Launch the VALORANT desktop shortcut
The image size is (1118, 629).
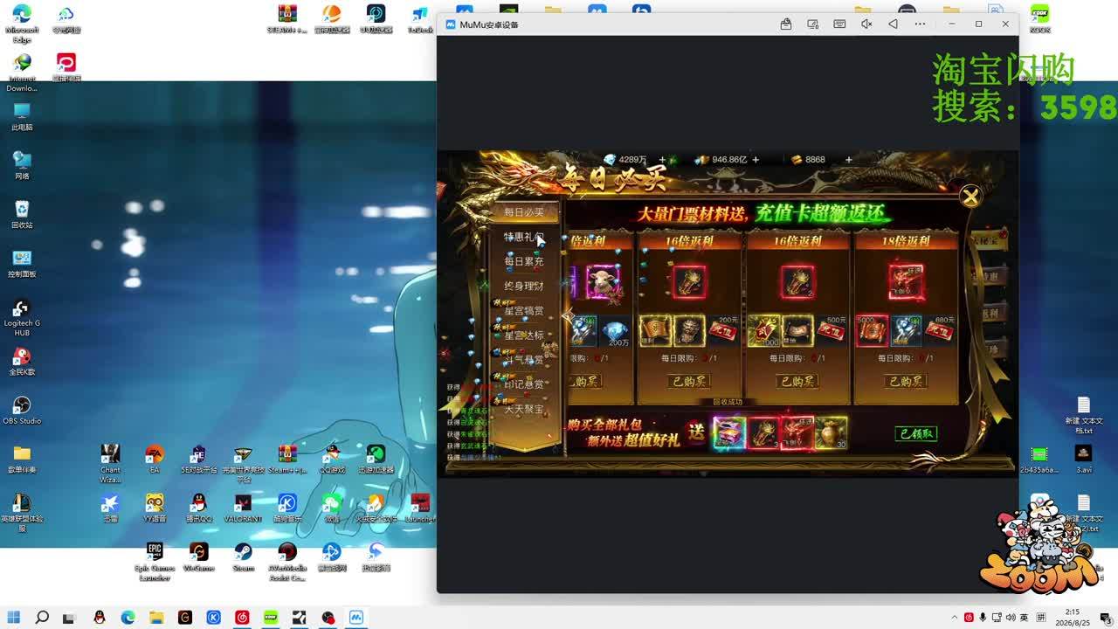[x=243, y=508]
